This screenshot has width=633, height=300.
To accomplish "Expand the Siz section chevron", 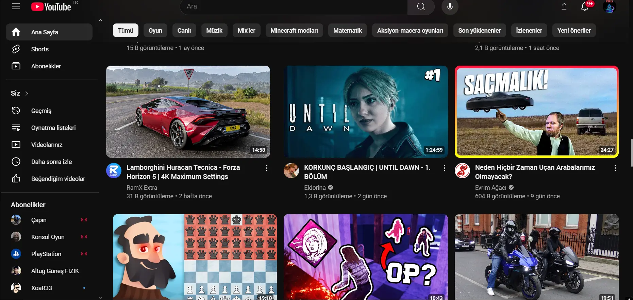I will pyautogui.click(x=27, y=93).
